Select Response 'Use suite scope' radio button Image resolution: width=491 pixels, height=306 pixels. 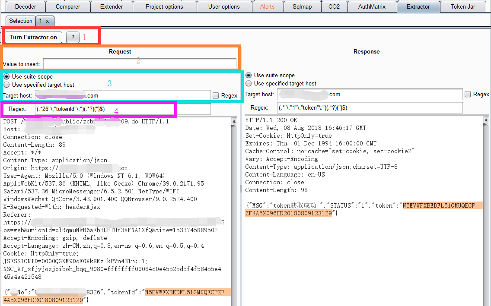[x=249, y=76]
